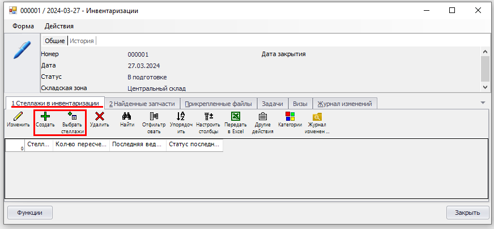This screenshot has width=494, height=229.
Task: Click the Функции button
Action: click(x=29, y=213)
